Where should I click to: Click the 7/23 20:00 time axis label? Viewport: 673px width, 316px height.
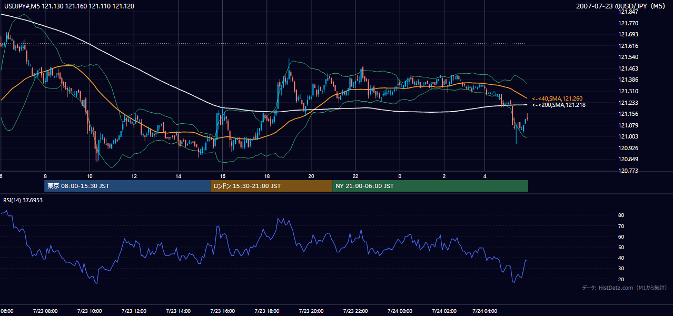[x=311, y=311]
